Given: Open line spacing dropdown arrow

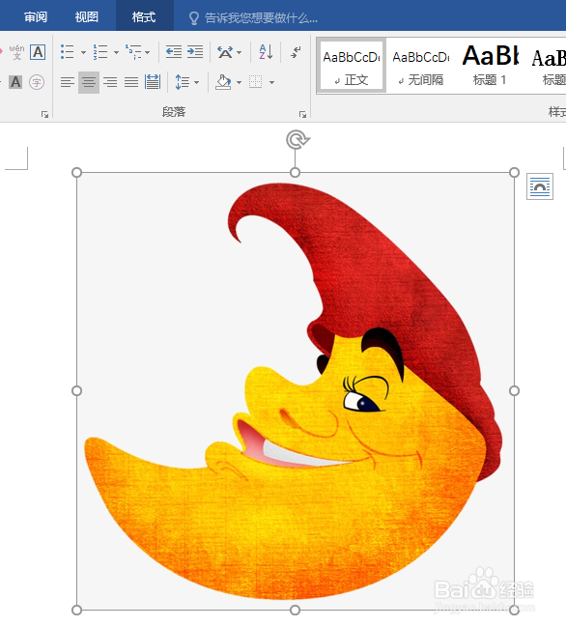Looking at the screenshot, I should coord(196,83).
